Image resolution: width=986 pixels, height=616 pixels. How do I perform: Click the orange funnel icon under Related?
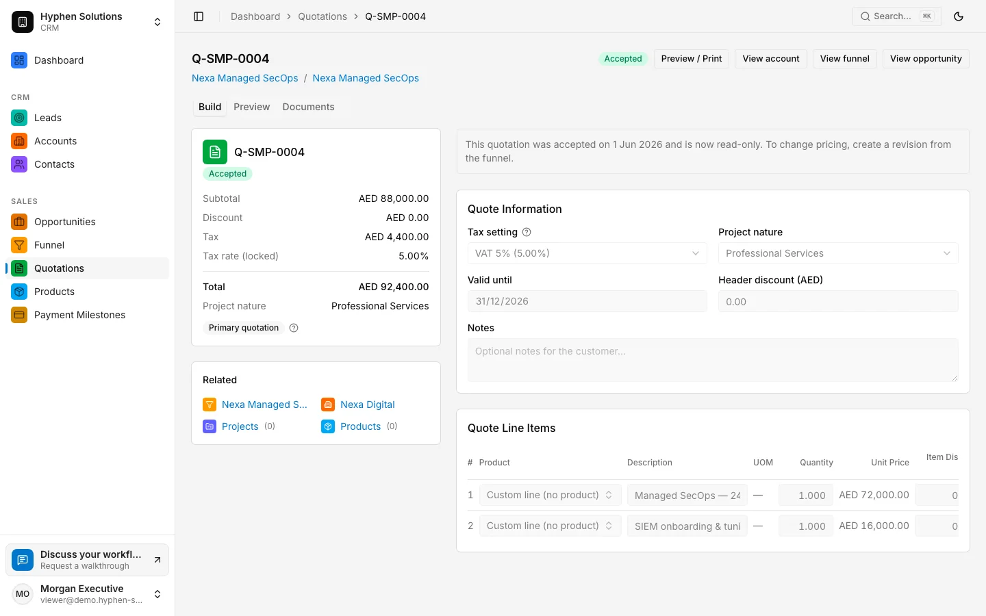(210, 405)
